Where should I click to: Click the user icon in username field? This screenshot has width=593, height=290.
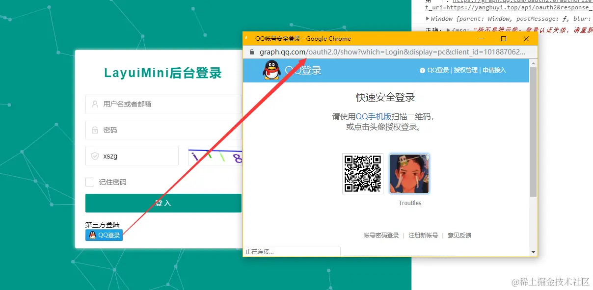[x=95, y=104]
